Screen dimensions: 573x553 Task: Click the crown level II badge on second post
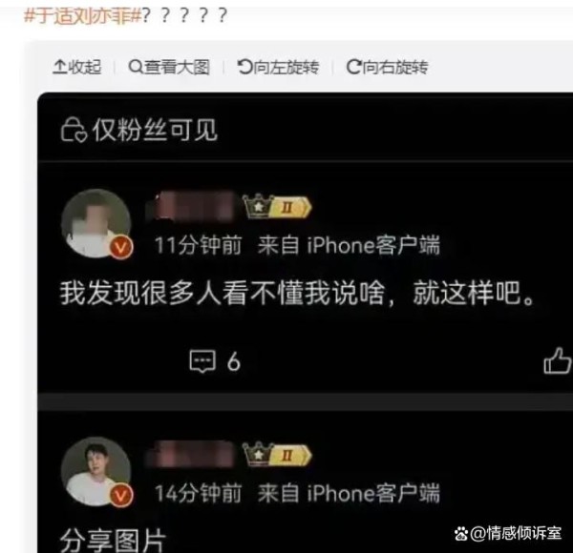point(277,455)
